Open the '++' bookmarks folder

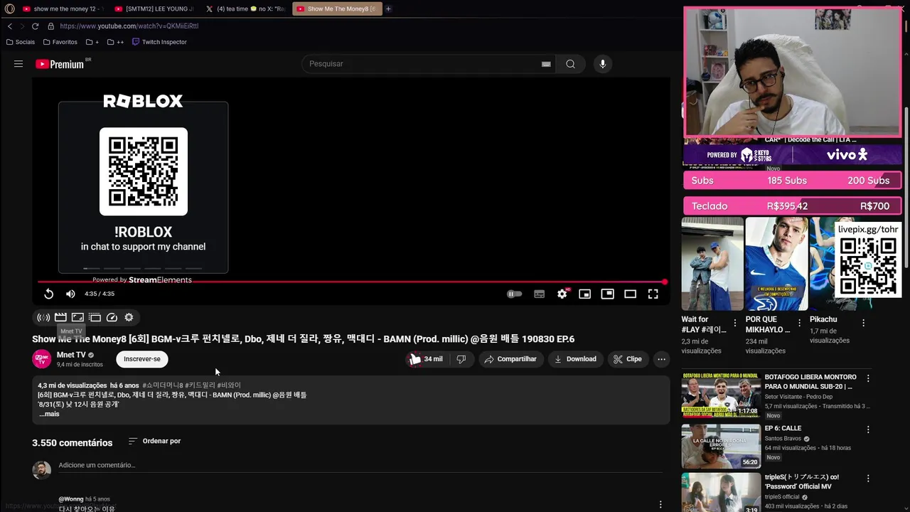click(x=115, y=42)
